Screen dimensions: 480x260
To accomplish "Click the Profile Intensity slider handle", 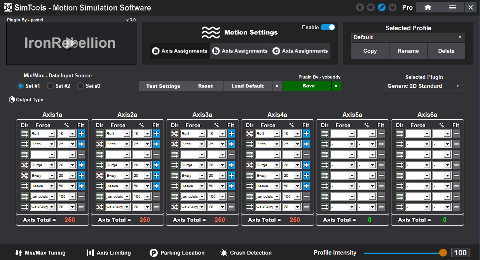I will click(x=443, y=253).
